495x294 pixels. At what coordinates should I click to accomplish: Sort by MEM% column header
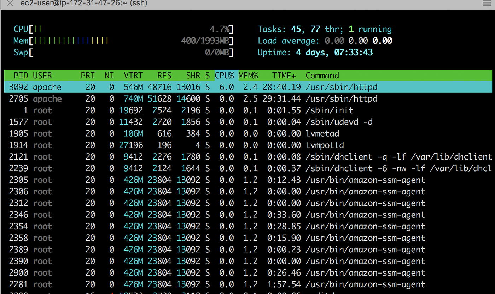click(x=248, y=76)
